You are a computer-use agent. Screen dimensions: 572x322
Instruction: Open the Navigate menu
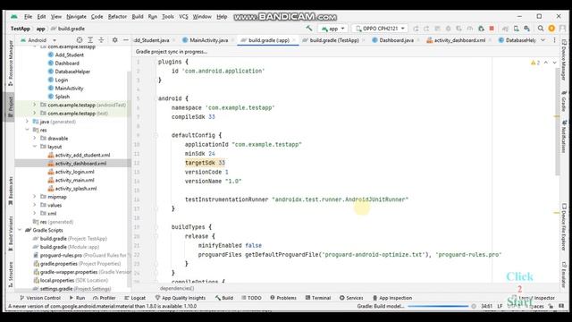(76, 16)
